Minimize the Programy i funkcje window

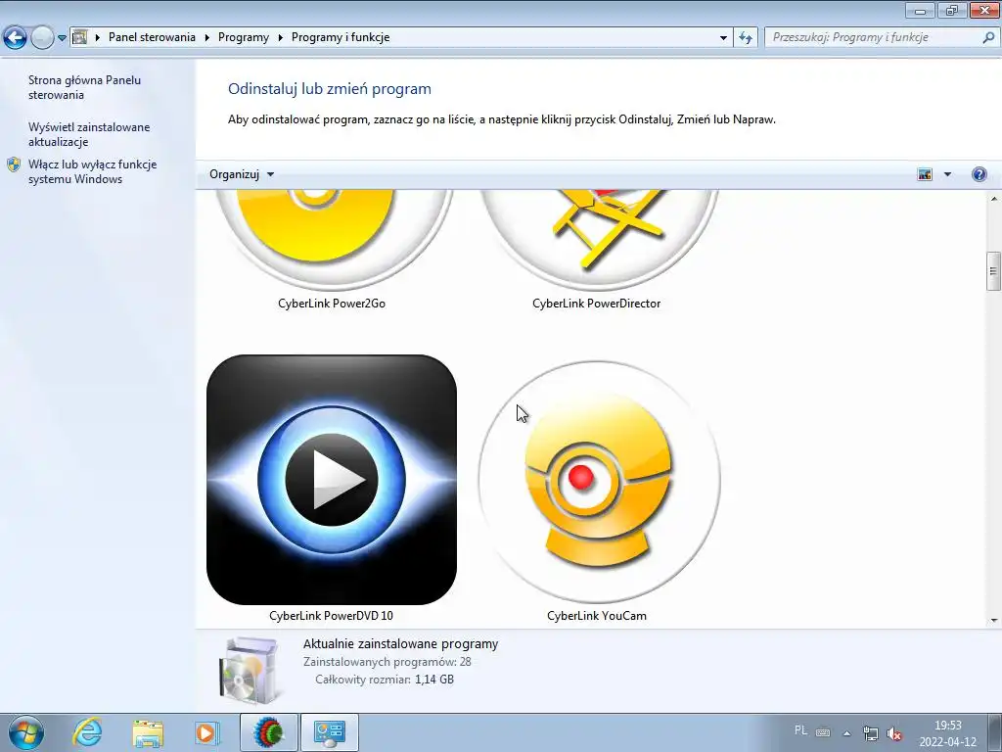pos(920,10)
